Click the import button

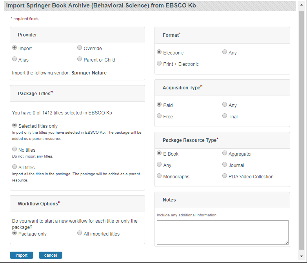(x=22, y=255)
